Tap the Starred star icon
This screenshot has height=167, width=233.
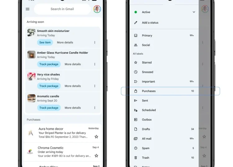(135, 62)
